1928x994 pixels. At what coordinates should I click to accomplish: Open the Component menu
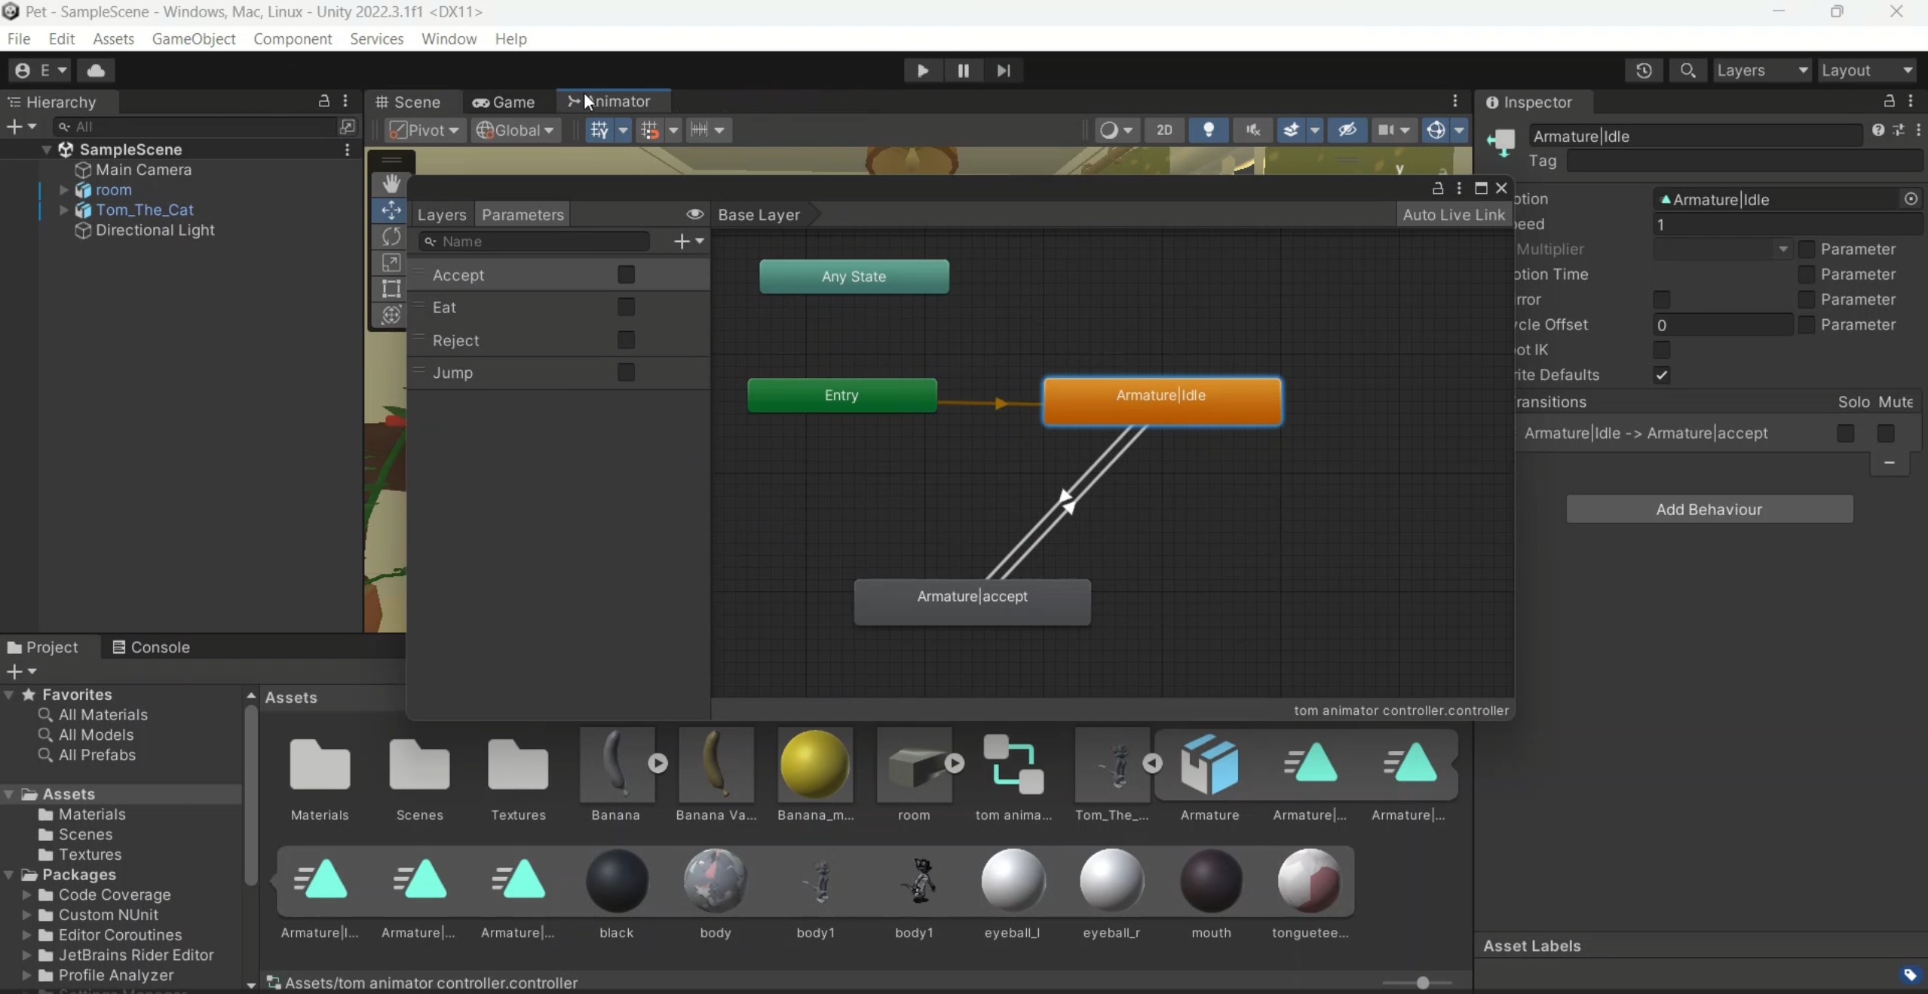point(293,38)
